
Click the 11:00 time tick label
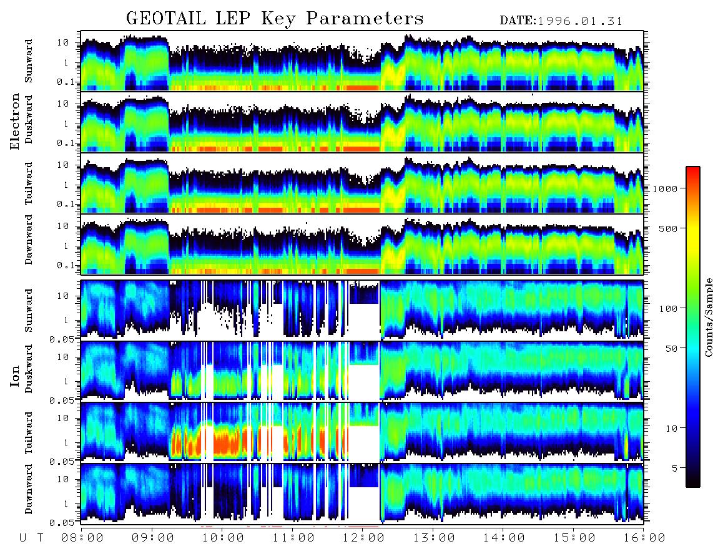pyautogui.click(x=293, y=538)
